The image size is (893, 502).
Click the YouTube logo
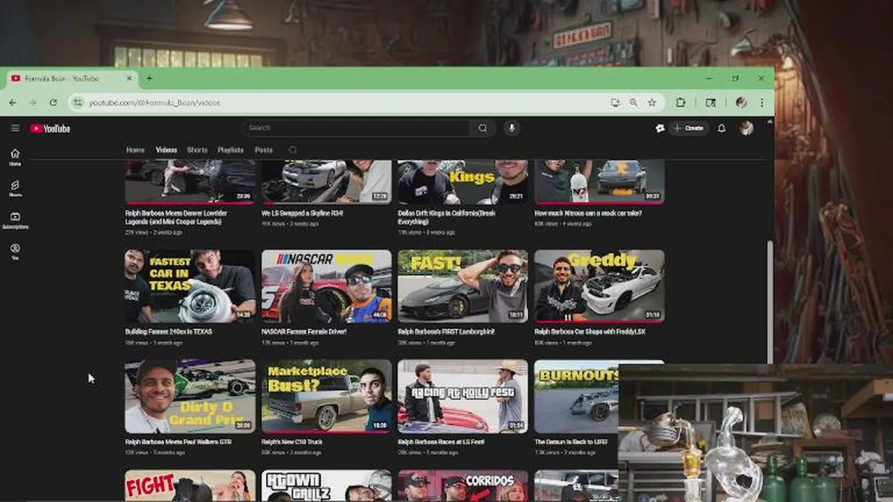coord(50,128)
